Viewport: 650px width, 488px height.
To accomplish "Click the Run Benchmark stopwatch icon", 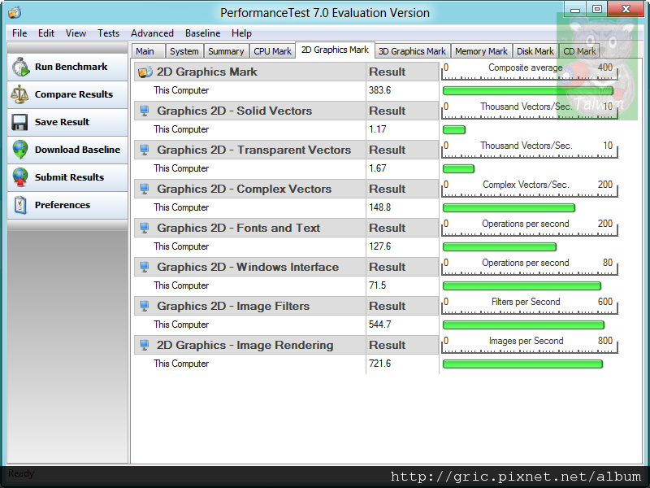I will coord(20,67).
